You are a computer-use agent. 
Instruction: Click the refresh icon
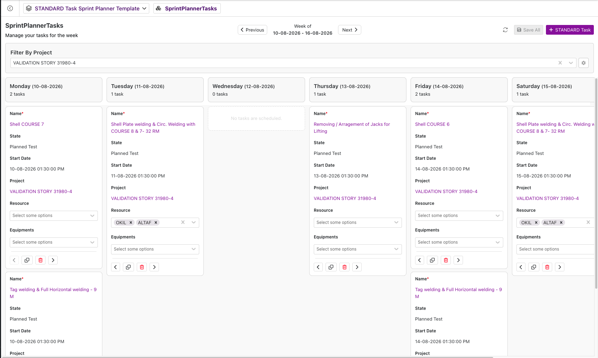coord(505,30)
